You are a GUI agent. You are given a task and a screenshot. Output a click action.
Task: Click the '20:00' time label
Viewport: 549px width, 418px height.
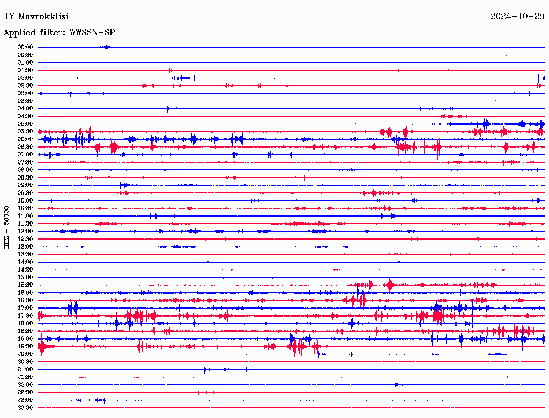pyautogui.click(x=25, y=354)
